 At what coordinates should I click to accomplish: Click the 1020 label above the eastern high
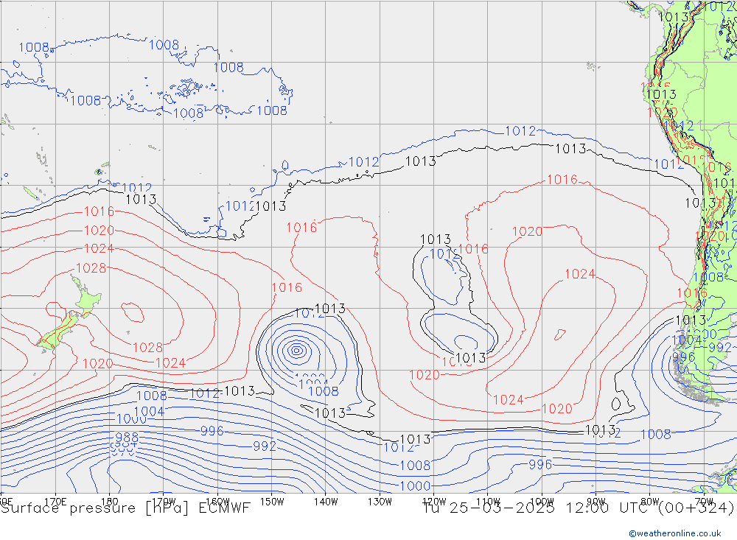[527, 231]
